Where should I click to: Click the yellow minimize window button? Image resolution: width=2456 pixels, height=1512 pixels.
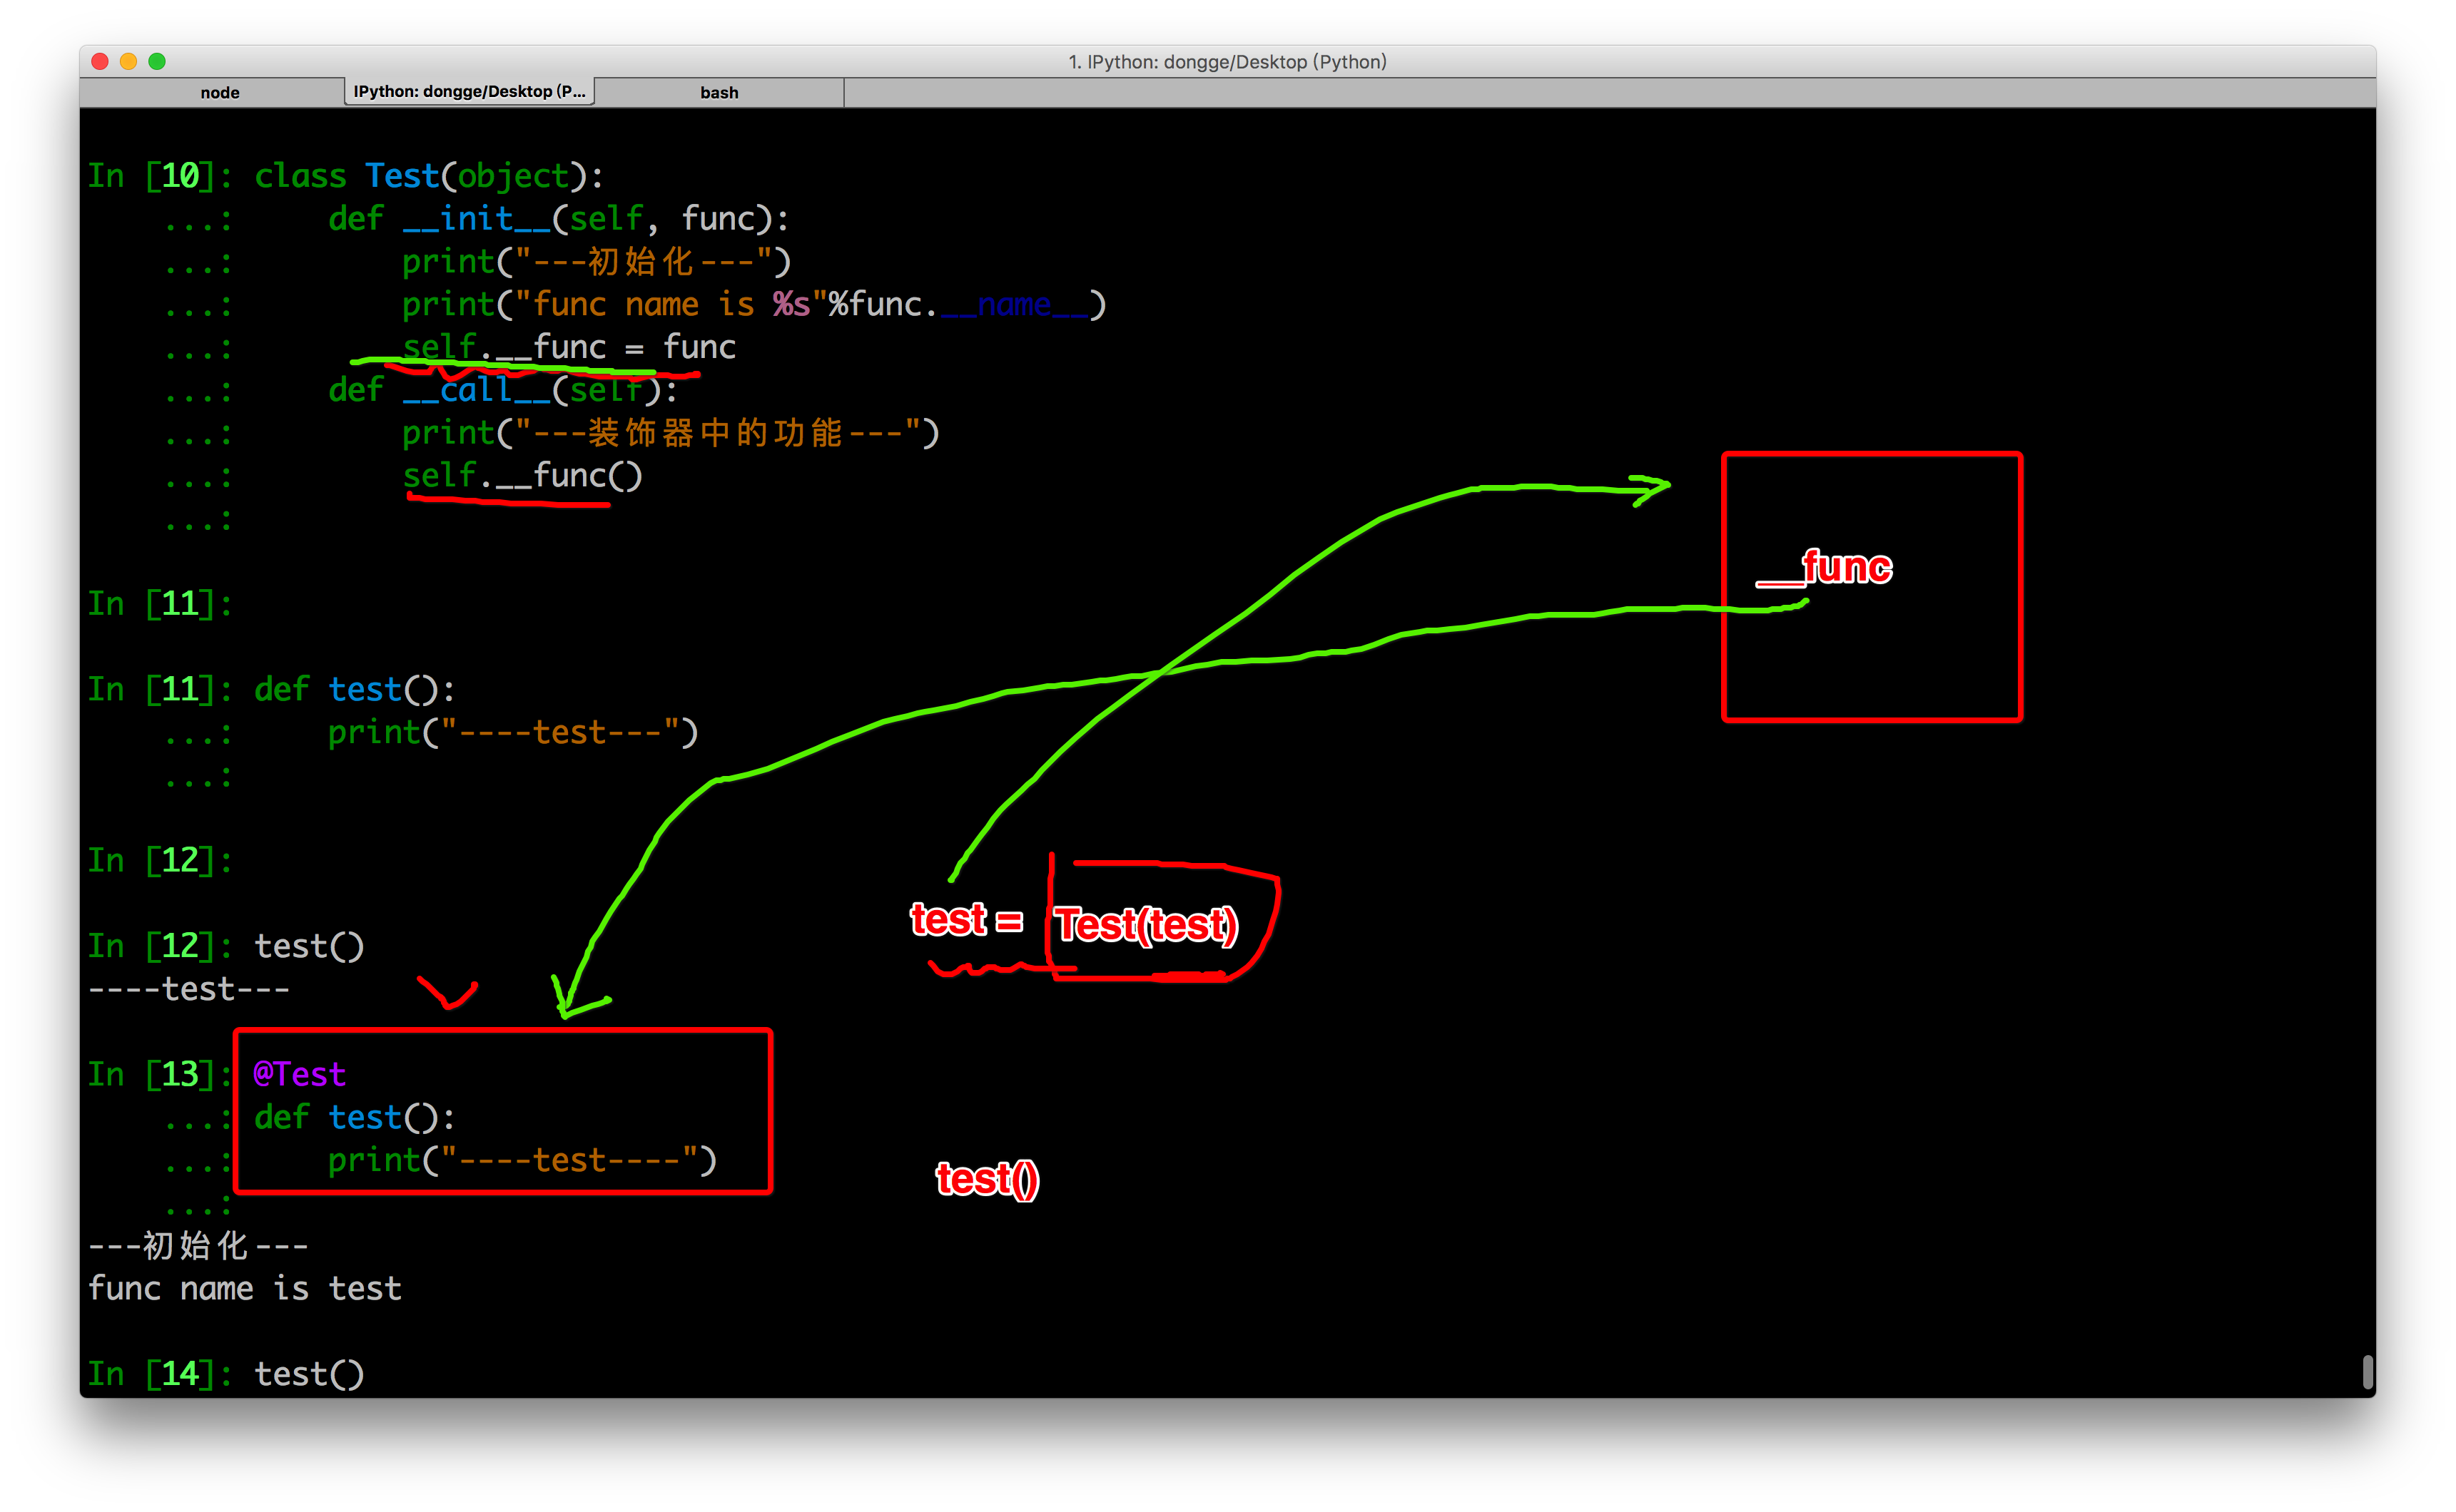(x=128, y=61)
